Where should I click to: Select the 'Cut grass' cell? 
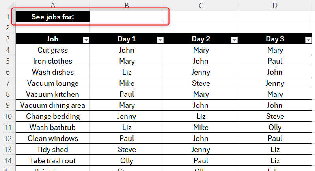(x=53, y=50)
